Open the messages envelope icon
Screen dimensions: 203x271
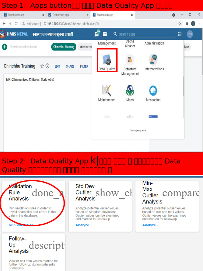(105, 34)
